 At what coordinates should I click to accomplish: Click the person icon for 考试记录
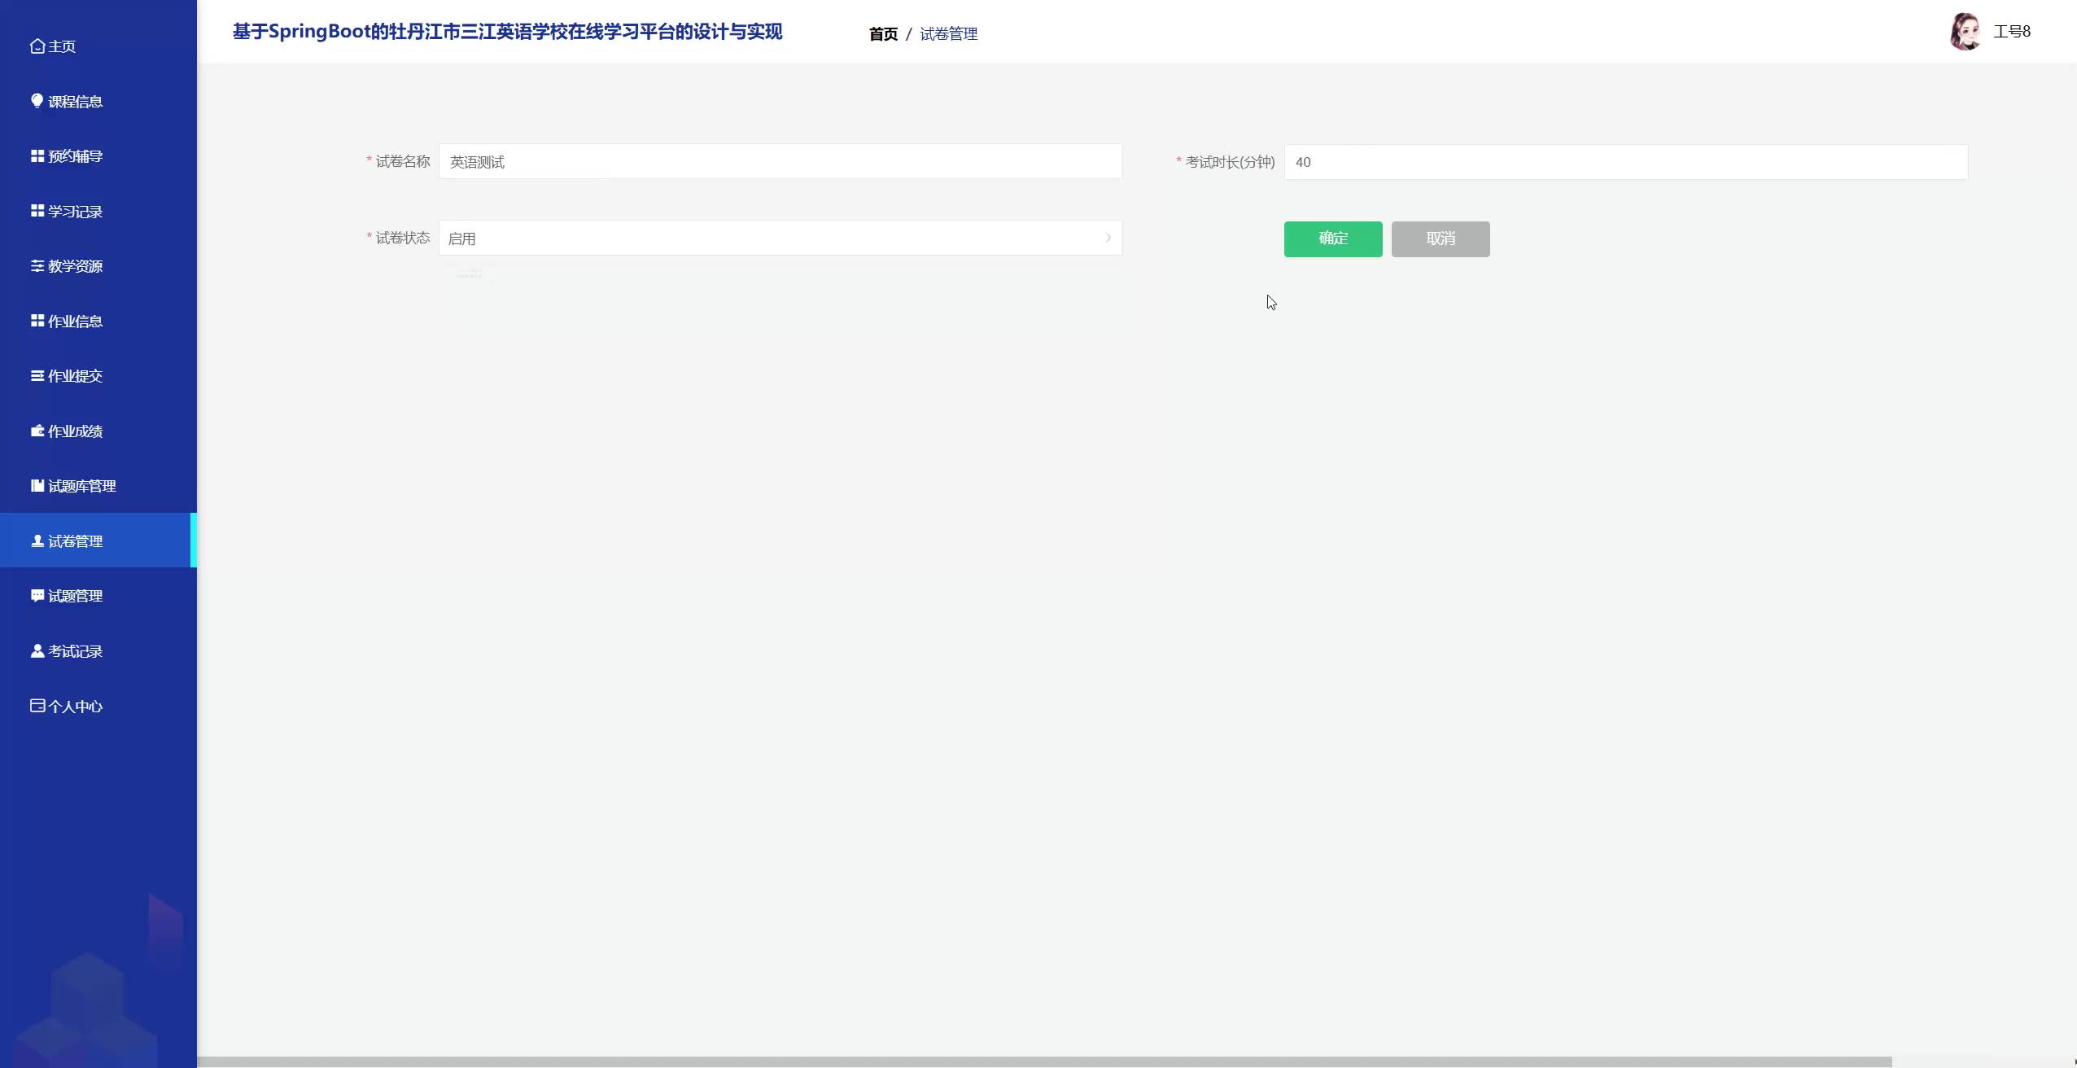[x=37, y=651]
